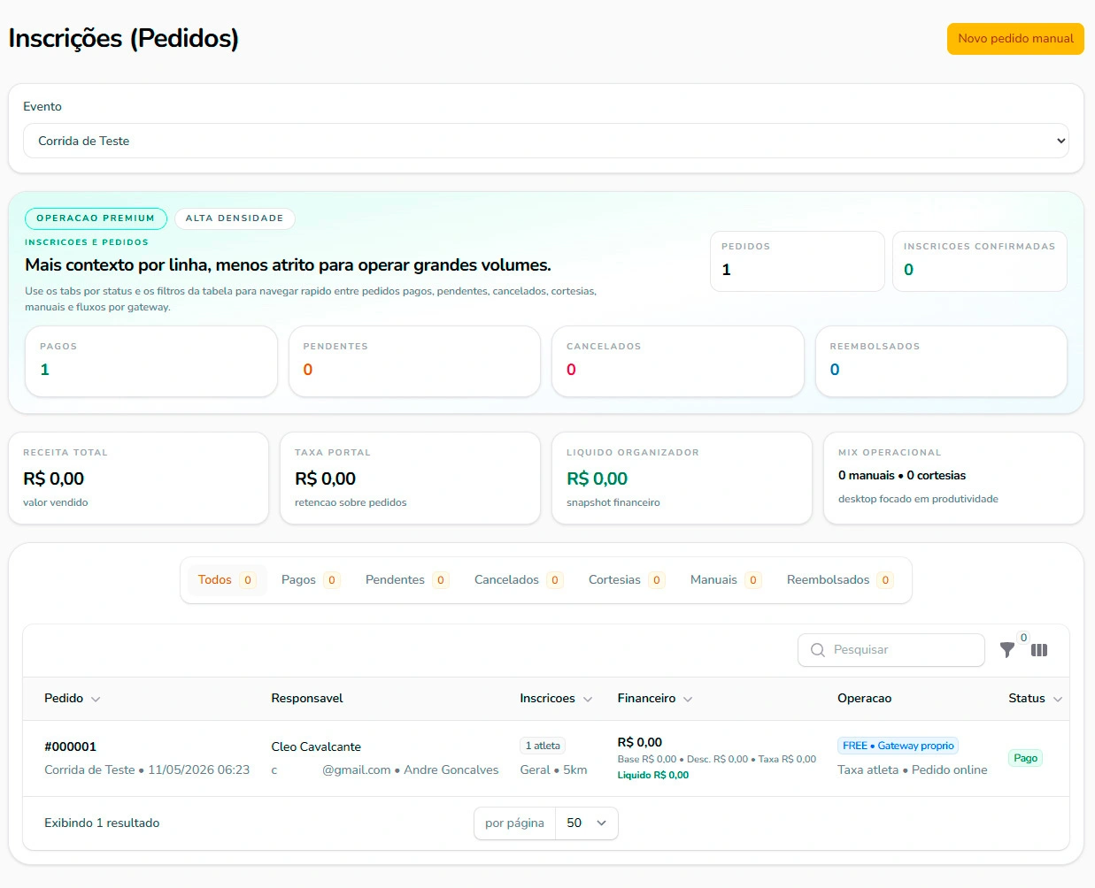Click the Exibindo 1 resultado text
This screenshot has height=888, width=1095.
[102, 823]
